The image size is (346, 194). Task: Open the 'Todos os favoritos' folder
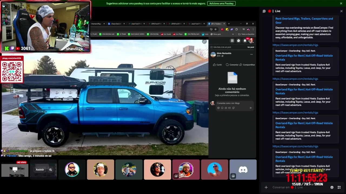pyautogui.click(x=246, y=34)
